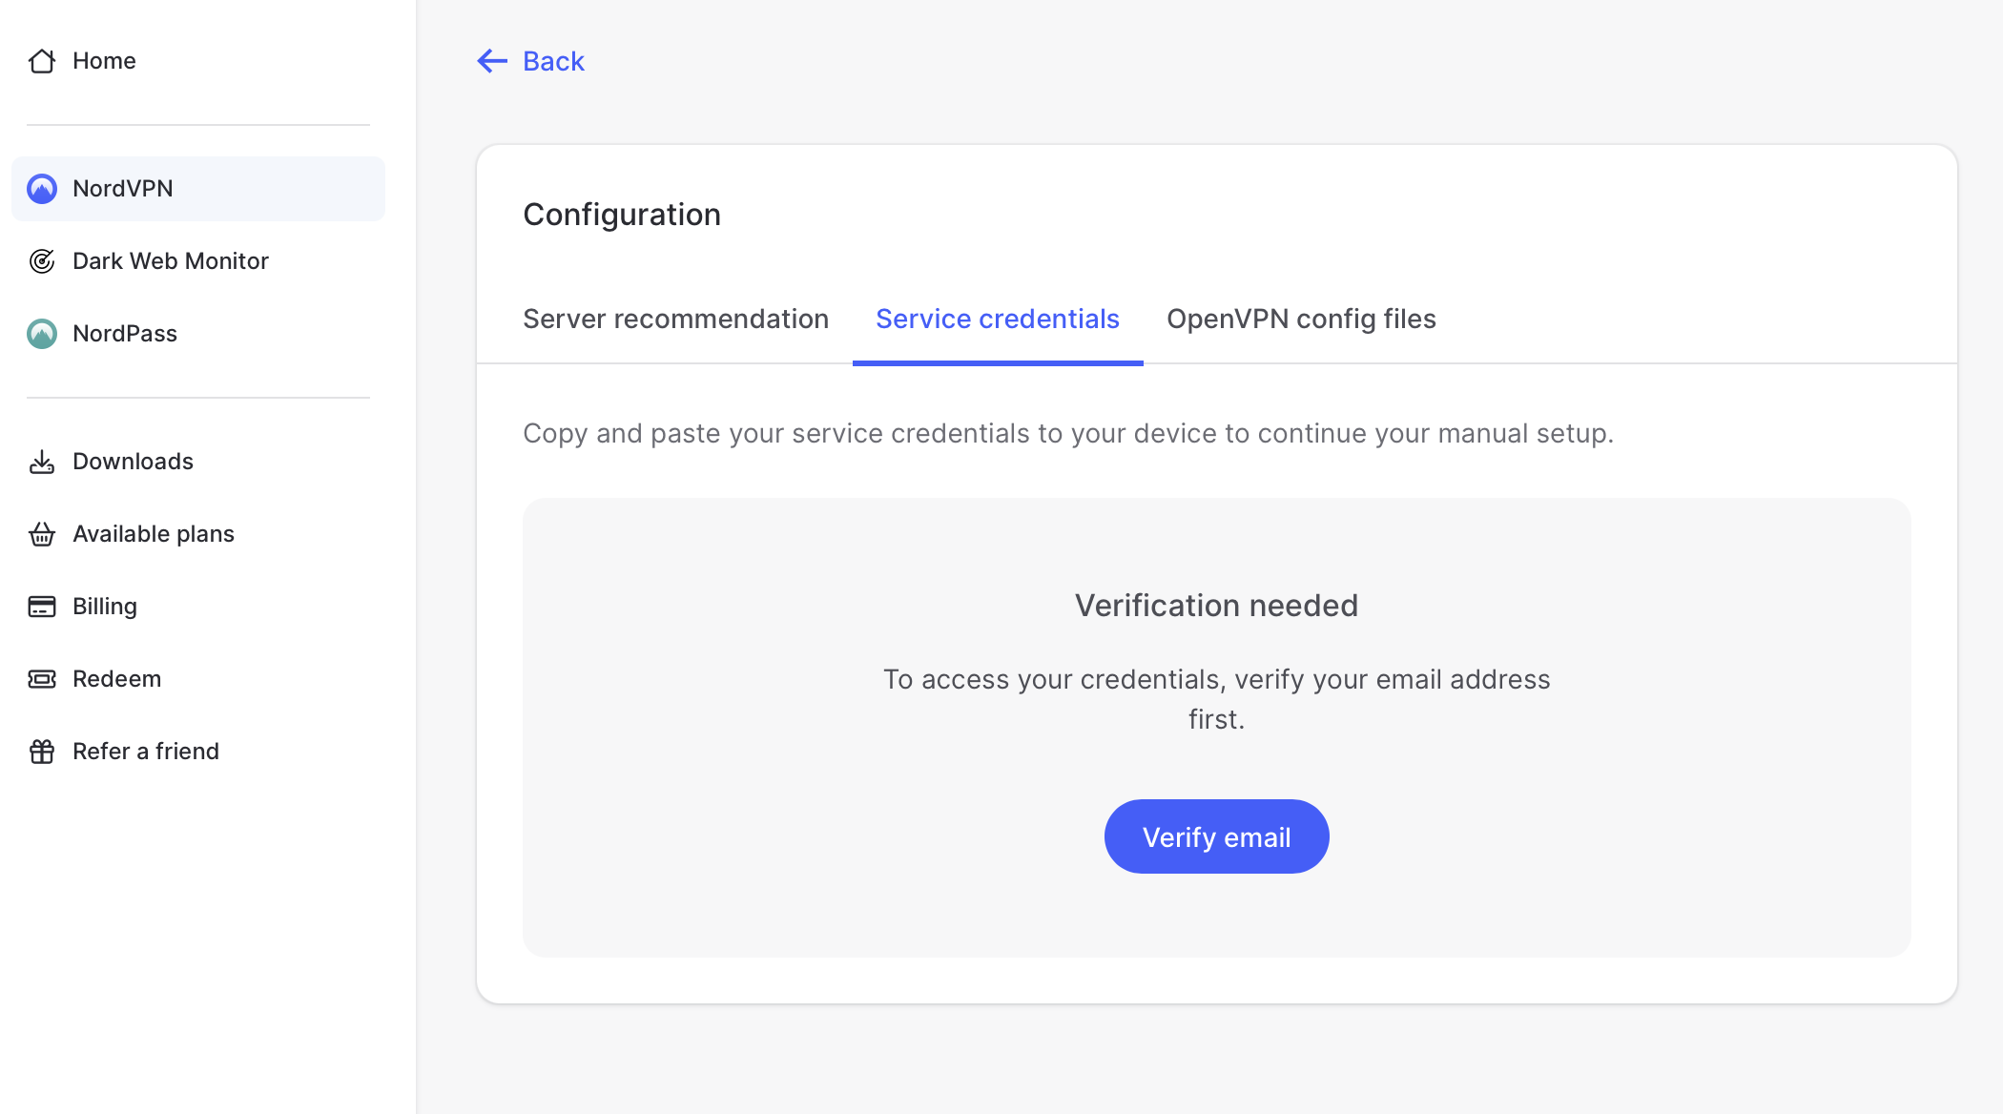
Task: Click the Available plans basket icon
Action: pos(42,534)
